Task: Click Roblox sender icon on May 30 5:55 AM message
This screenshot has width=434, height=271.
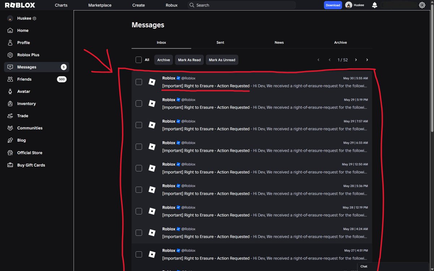Action: (x=152, y=82)
